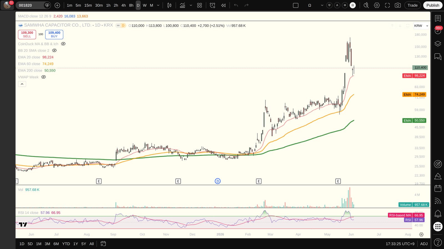Open the user profile avatar menu
444x249 pixels.
point(7,5)
